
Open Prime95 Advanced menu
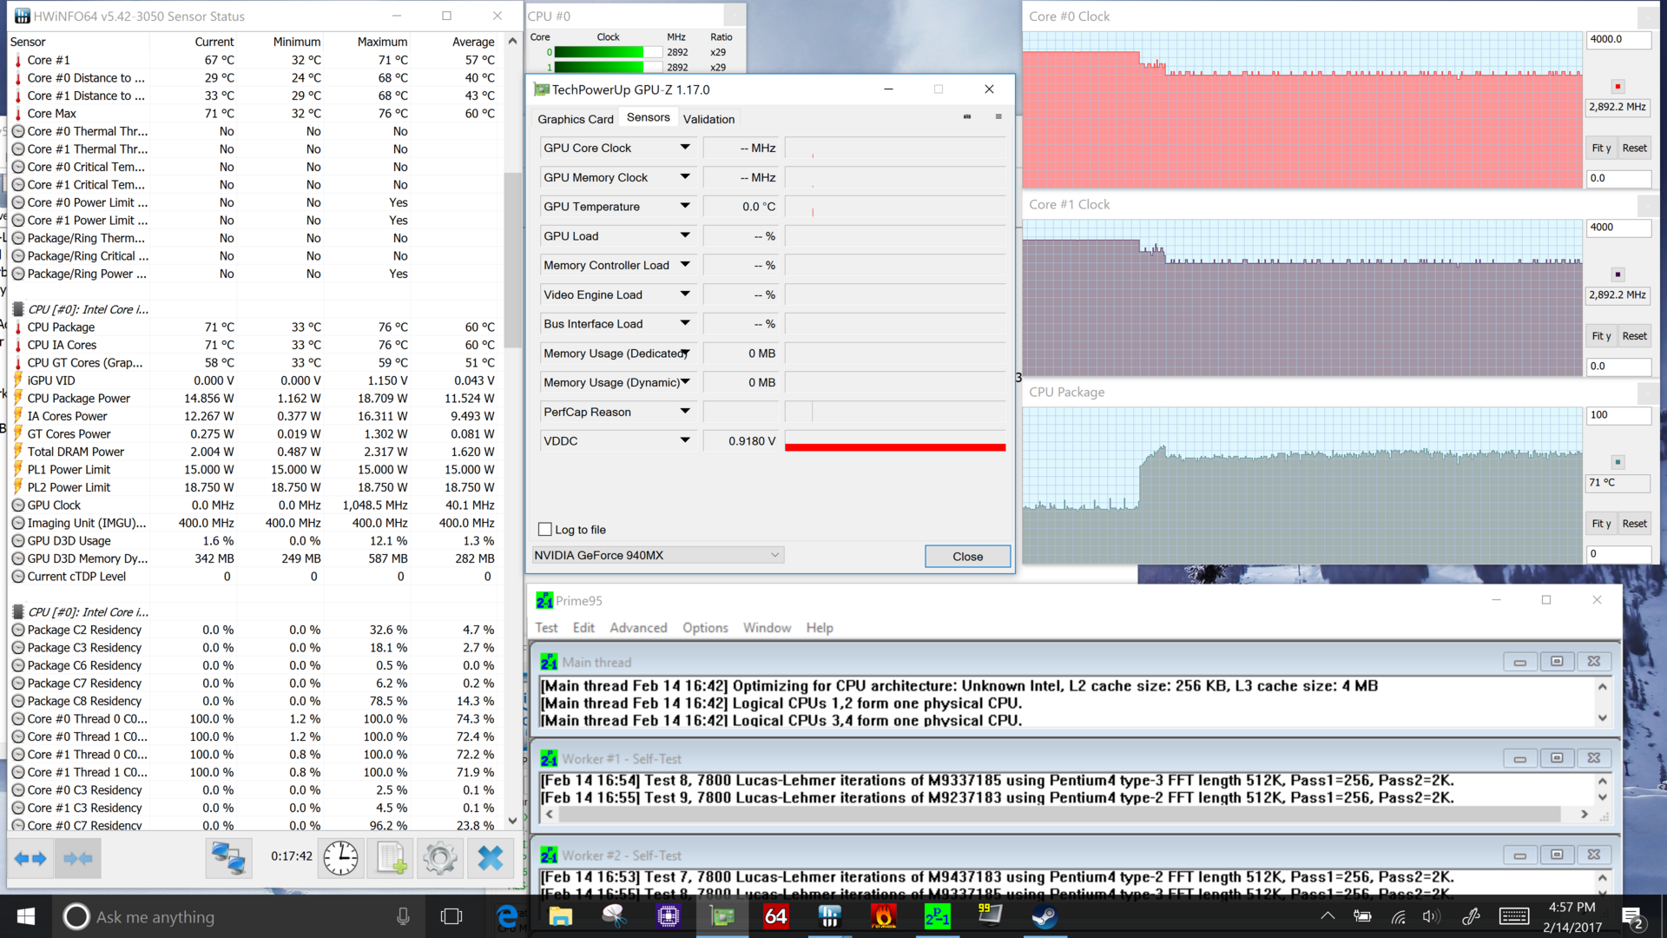pyautogui.click(x=638, y=628)
